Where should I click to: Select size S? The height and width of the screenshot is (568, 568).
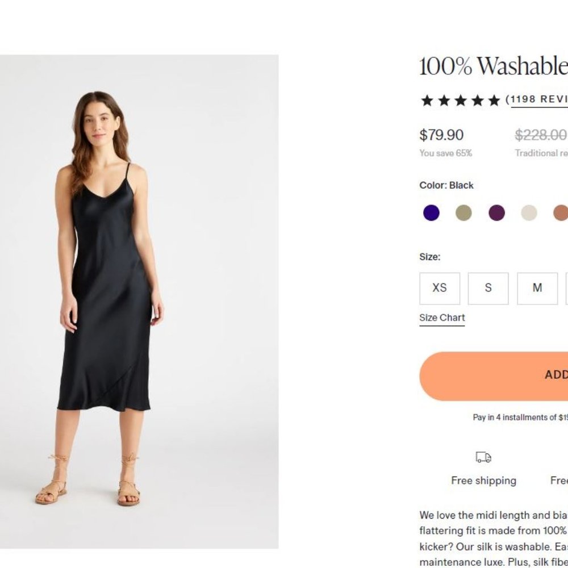pos(488,289)
